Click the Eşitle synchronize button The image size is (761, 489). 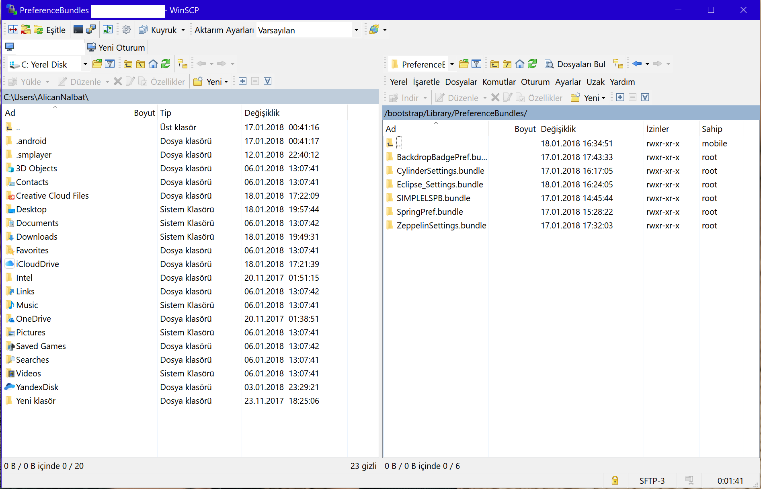50,30
